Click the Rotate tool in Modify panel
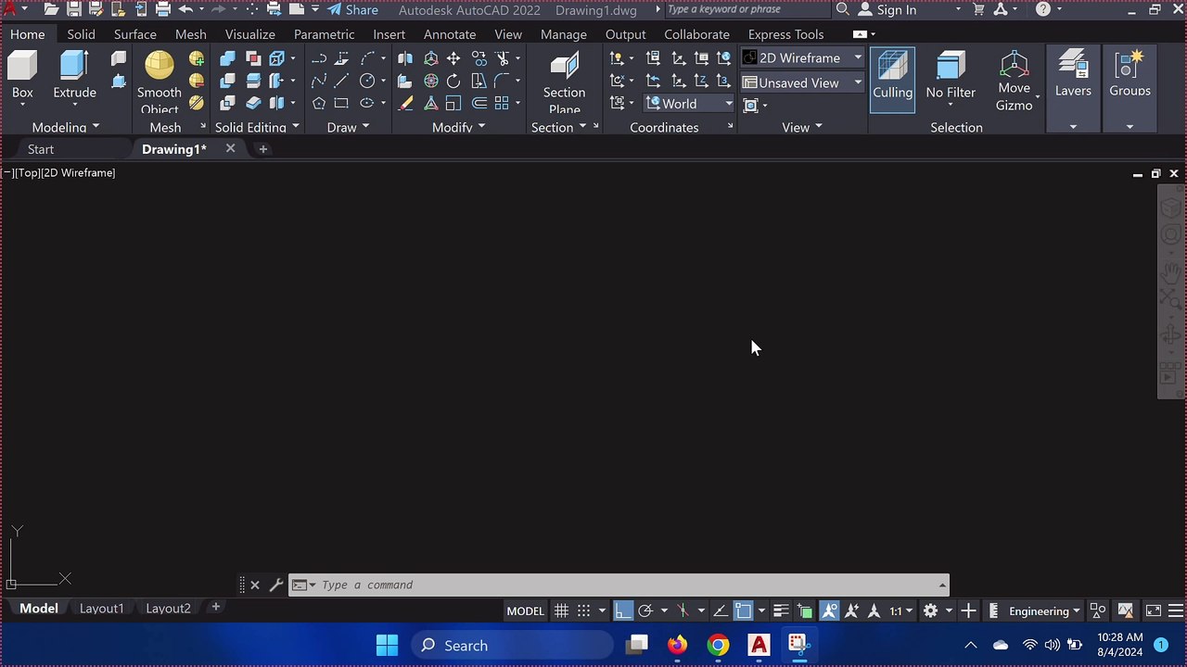 pos(453,81)
